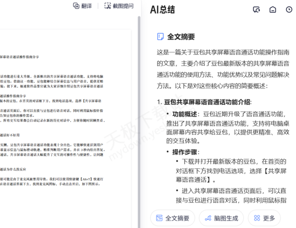Click paragraph starting 这是一篇关于豆包共享屏幕
Viewport: 296px width, 228px height.
tap(223, 69)
